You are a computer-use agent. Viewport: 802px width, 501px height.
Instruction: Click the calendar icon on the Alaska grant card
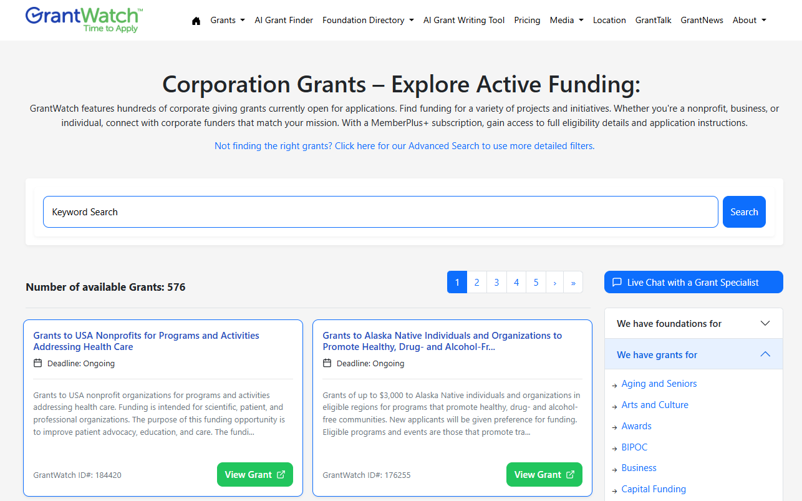click(x=326, y=363)
